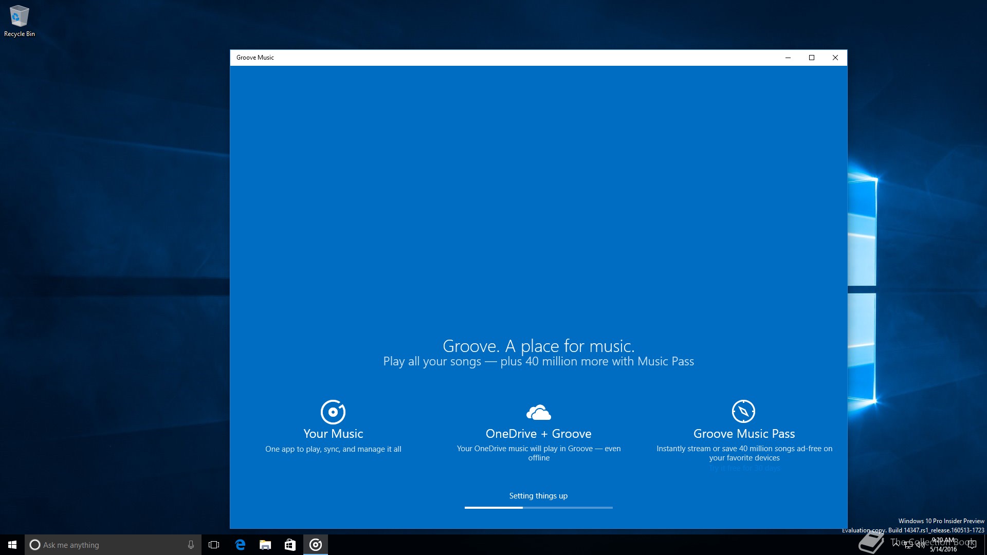Click the Cortana circle icon
Screen dimensions: 987x555
coord(35,545)
